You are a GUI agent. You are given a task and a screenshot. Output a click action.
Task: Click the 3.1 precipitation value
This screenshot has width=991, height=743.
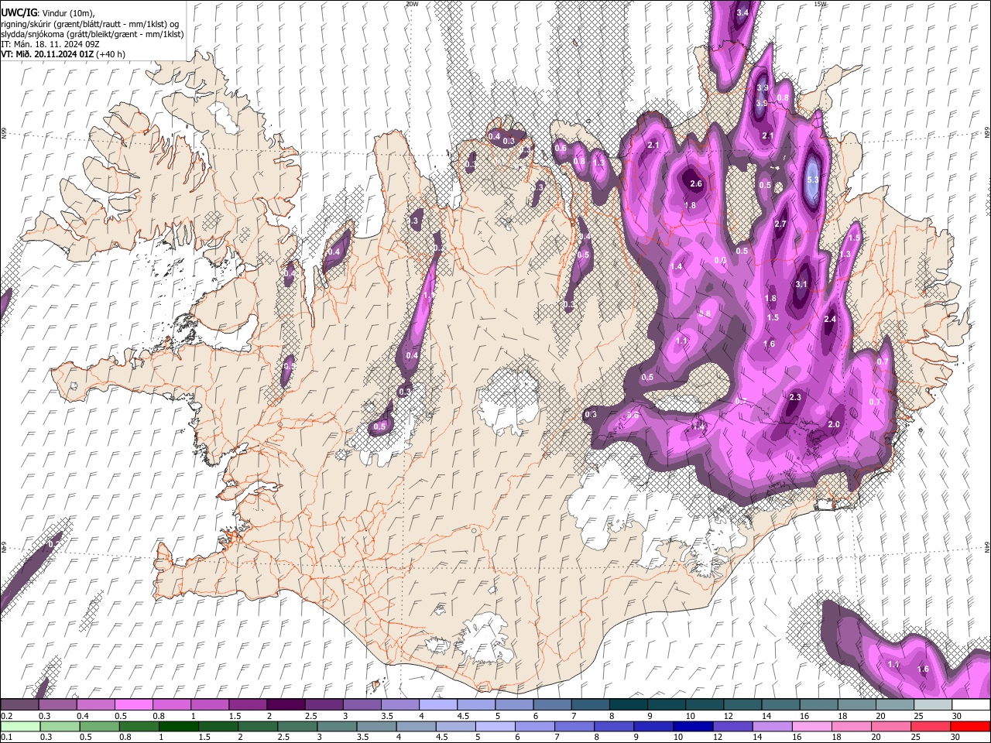pos(801,284)
